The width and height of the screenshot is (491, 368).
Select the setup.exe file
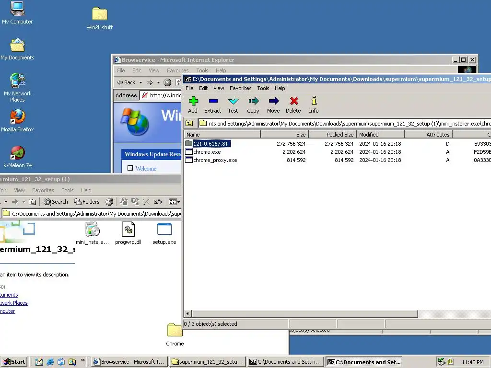pos(164,233)
